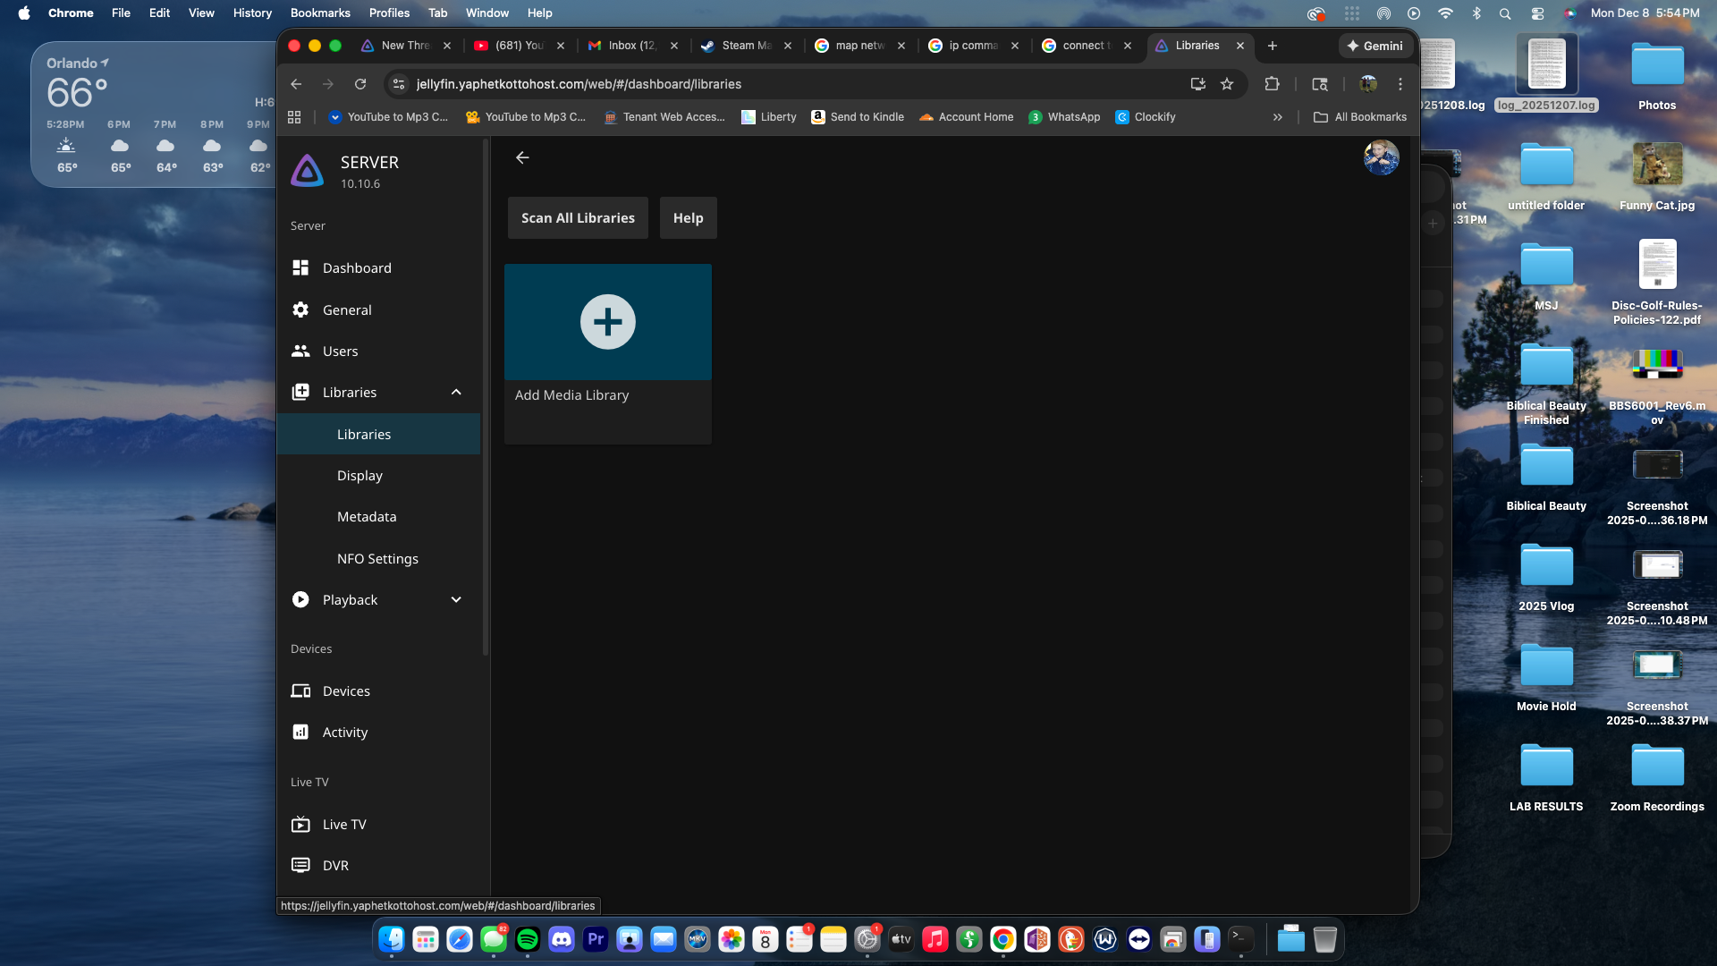The image size is (1717, 966).
Task: Click the Scan All Libraries button
Action: coord(578,217)
